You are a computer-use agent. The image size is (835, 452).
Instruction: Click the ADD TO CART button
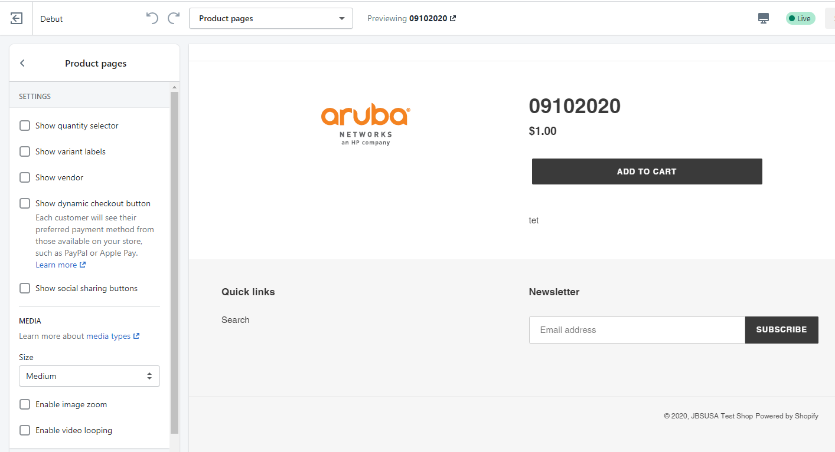click(647, 171)
